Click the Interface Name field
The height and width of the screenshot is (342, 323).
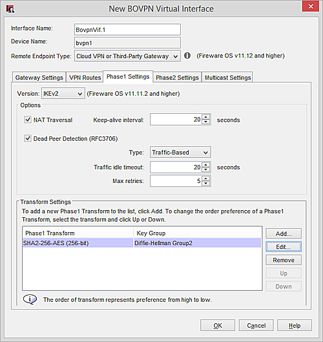[x=127, y=30]
